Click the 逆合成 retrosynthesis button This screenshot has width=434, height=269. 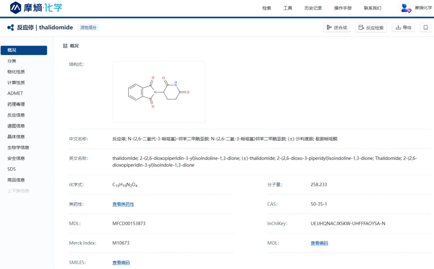point(337,28)
